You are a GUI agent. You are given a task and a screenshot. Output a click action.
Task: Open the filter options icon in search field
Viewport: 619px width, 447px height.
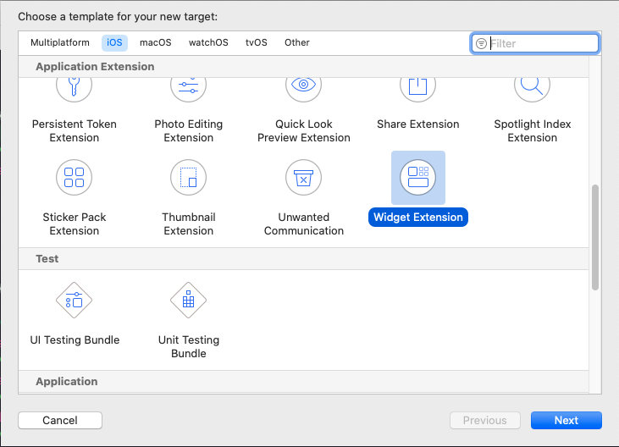tap(481, 43)
